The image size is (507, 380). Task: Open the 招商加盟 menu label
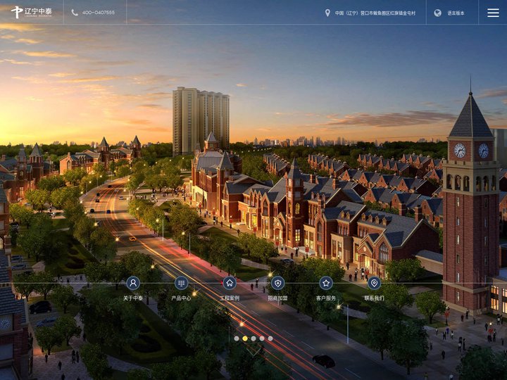click(x=277, y=298)
